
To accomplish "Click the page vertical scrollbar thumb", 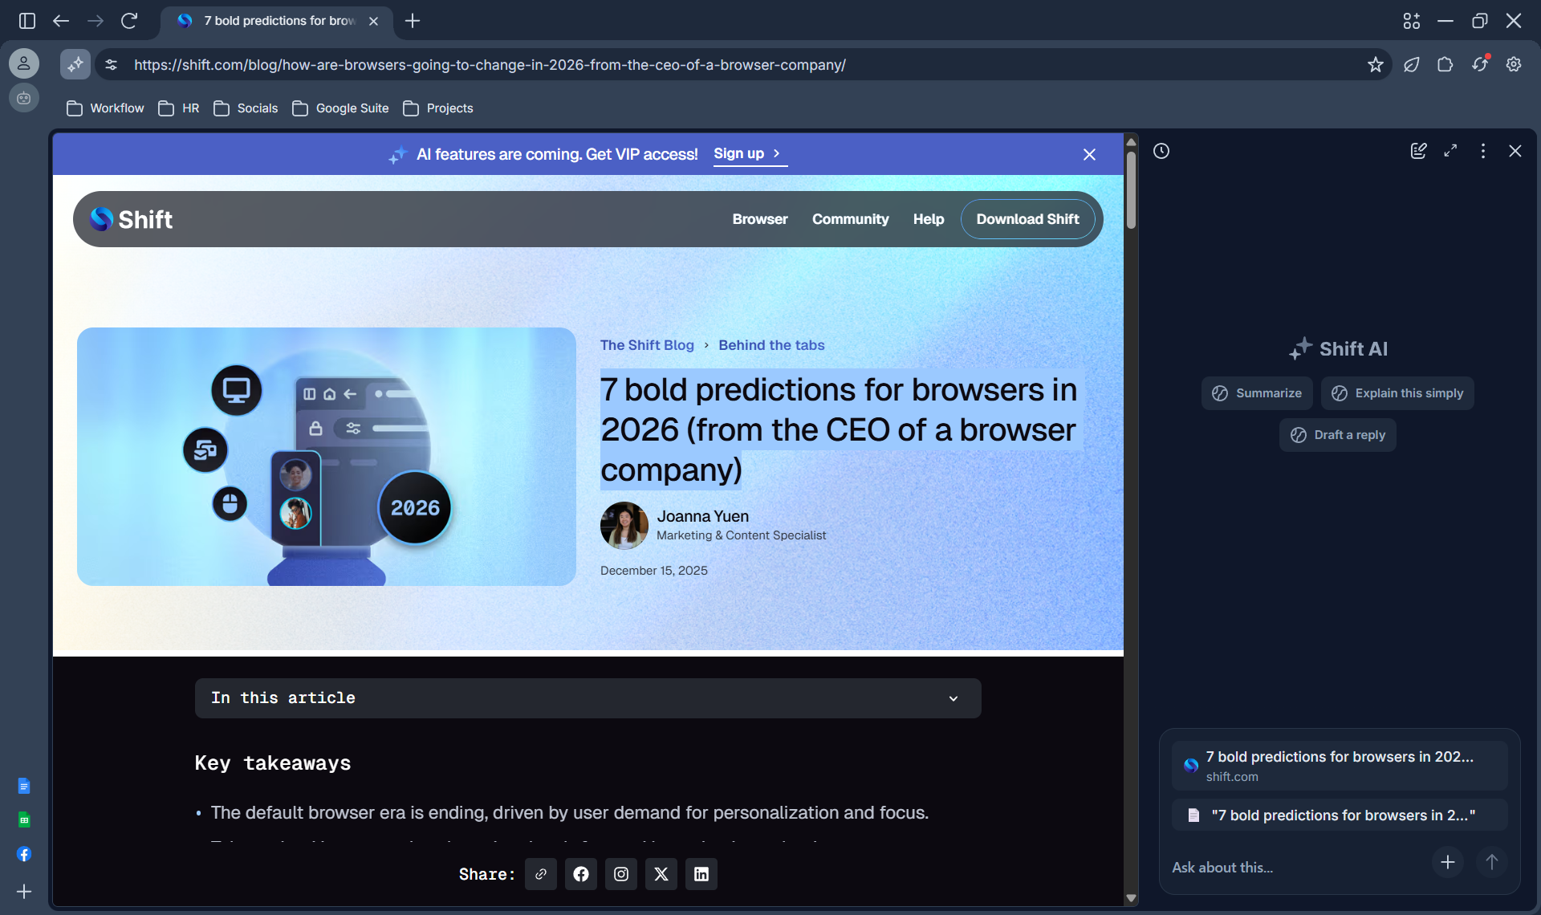I will pyautogui.click(x=1131, y=189).
